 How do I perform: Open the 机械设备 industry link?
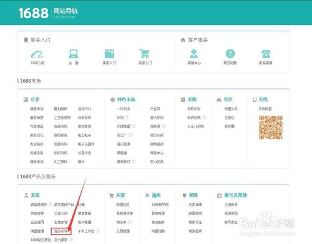37,153
